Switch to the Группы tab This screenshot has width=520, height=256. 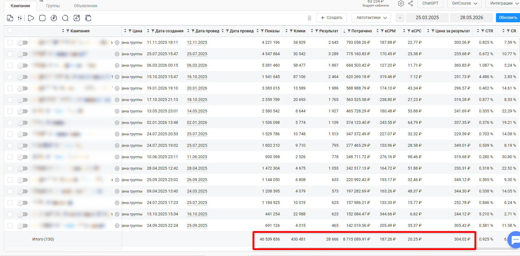(53, 6)
